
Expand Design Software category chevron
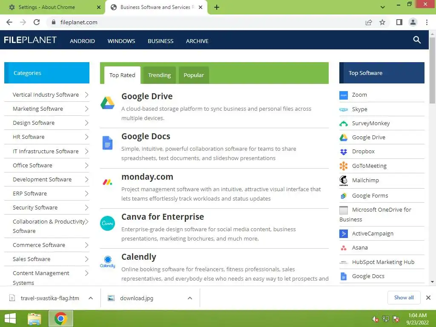coord(86,123)
